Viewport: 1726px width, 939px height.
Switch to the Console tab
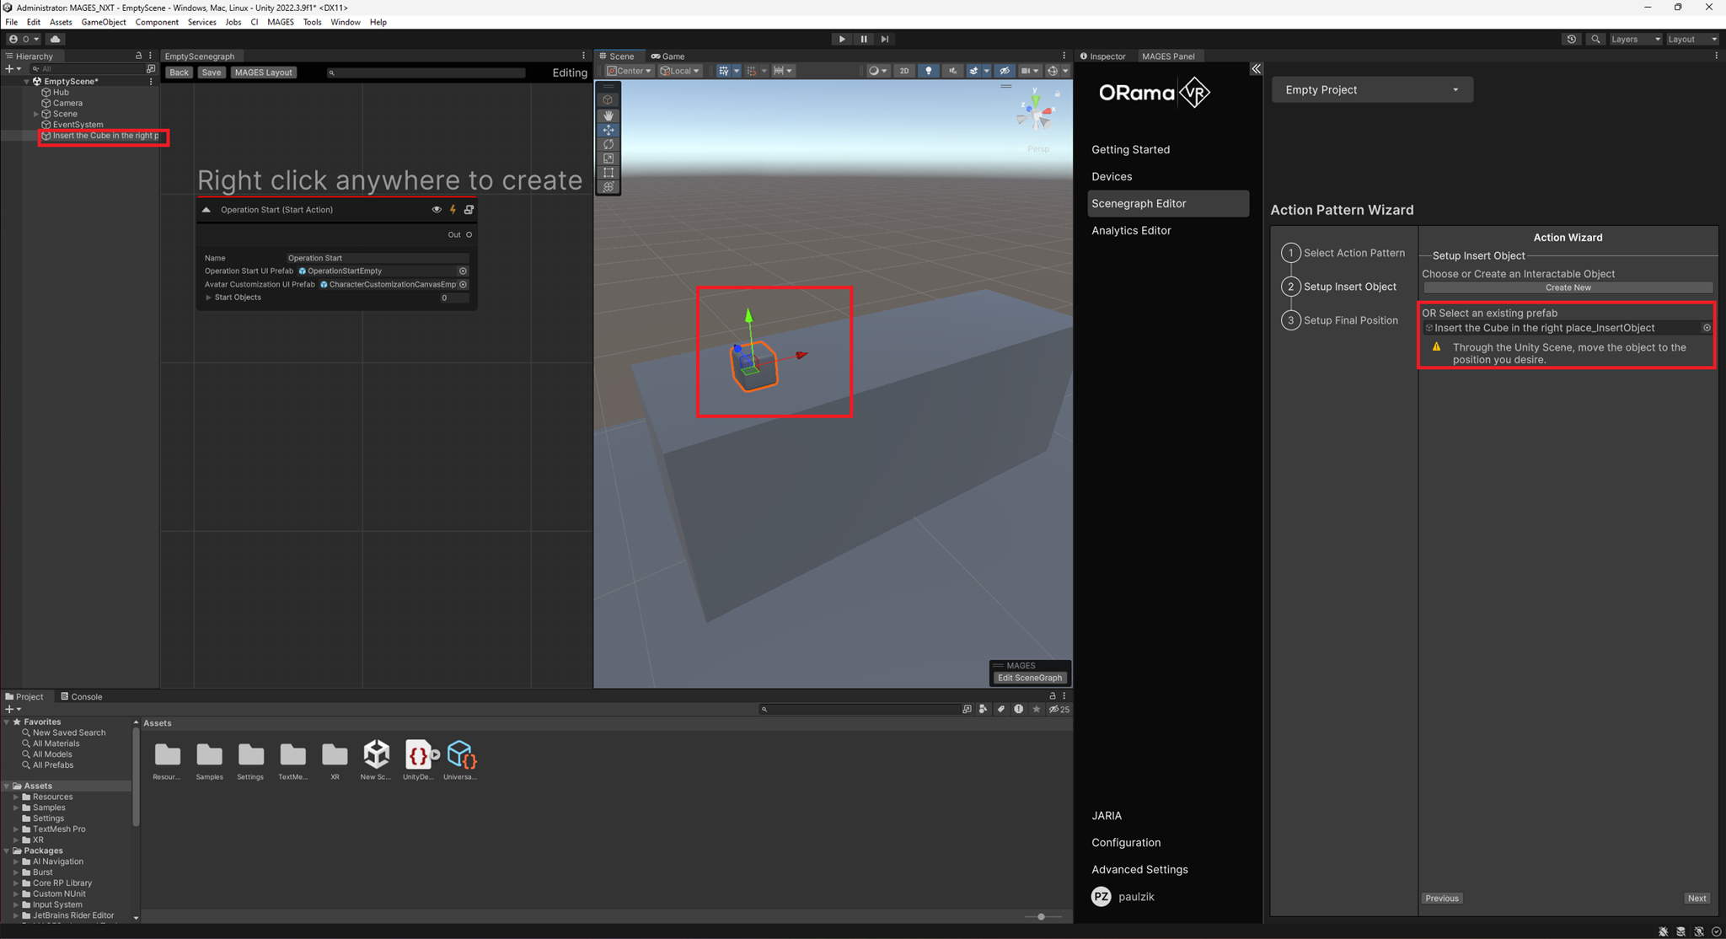[x=82, y=696]
